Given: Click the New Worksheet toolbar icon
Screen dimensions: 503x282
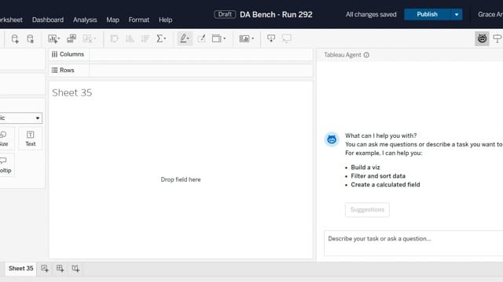Looking at the screenshot, I should pyautogui.click(x=52, y=38).
